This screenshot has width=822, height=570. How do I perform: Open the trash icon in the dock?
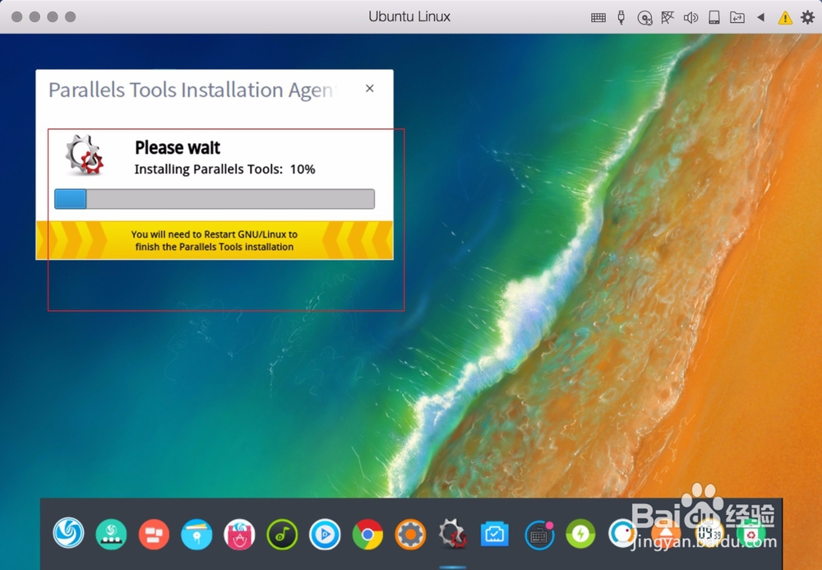pyautogui.click(x=752, y=535)
